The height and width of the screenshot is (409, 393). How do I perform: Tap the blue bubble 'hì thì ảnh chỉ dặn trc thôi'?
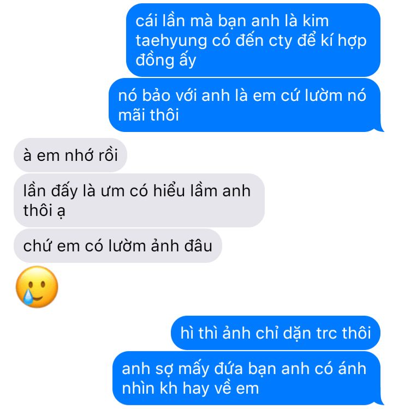[276, 333]
